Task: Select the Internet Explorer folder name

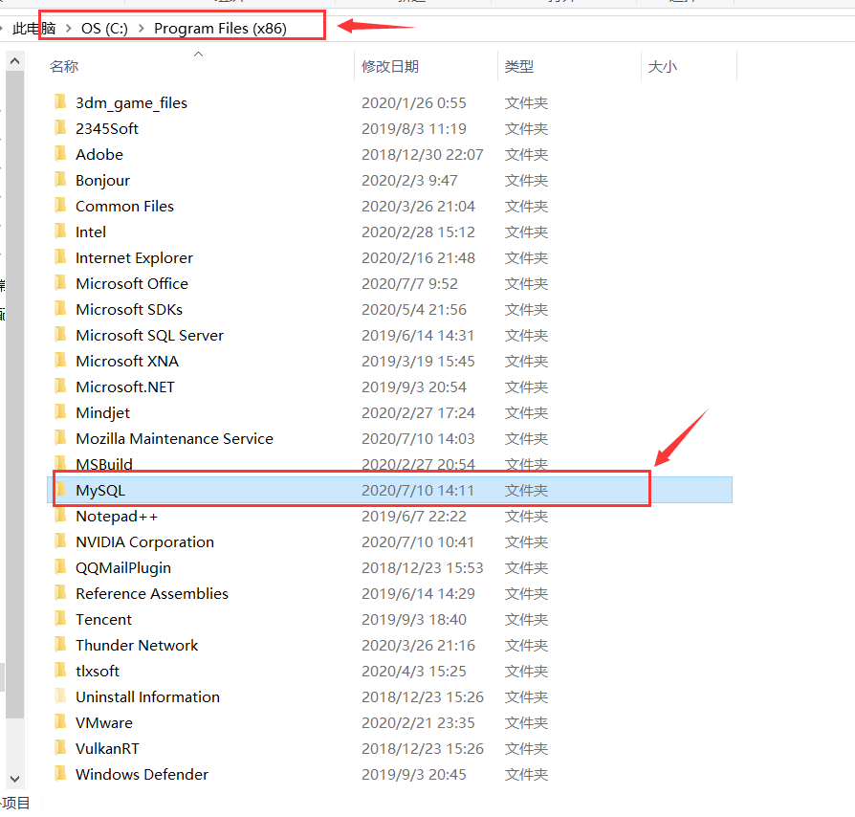Action: (134, 257)
